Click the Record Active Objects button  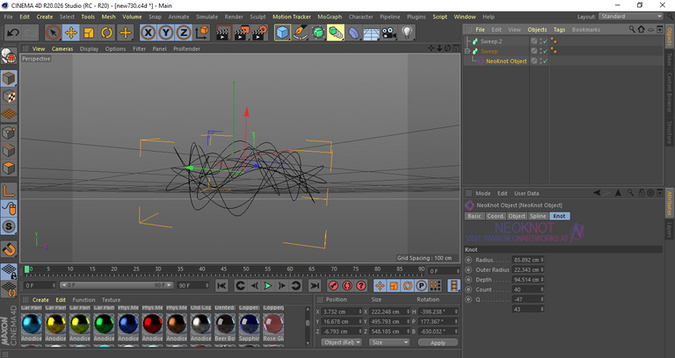click(333, 286)
